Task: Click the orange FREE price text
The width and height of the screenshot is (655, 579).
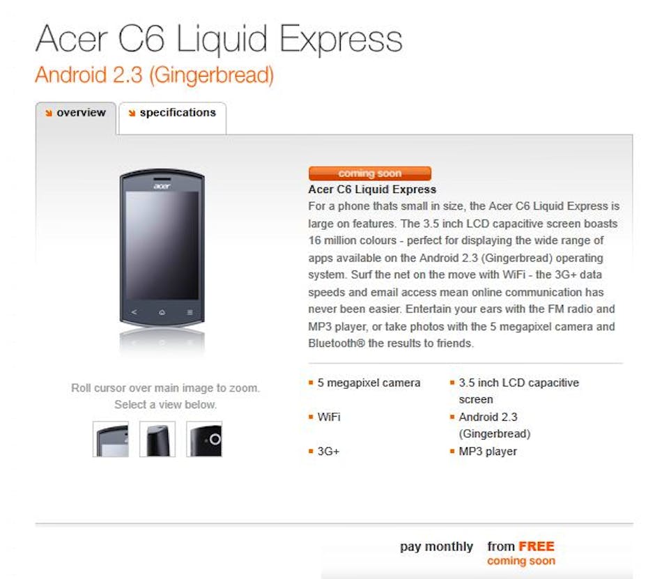Action: [536, 547]
